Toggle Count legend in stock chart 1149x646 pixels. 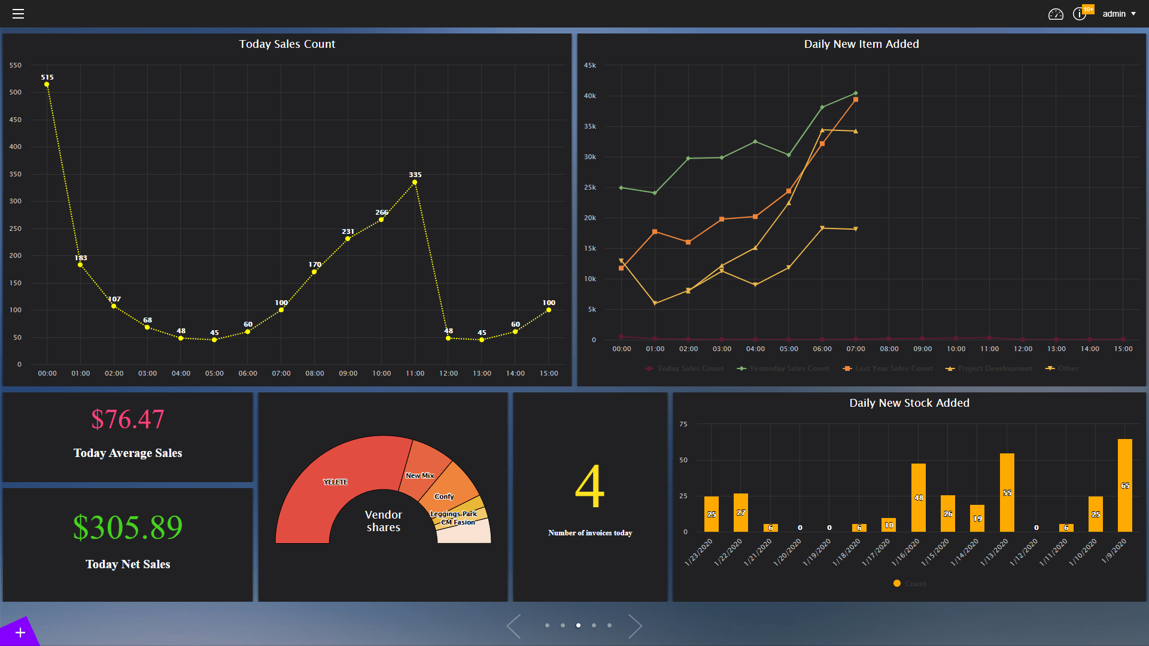[910, 584]
